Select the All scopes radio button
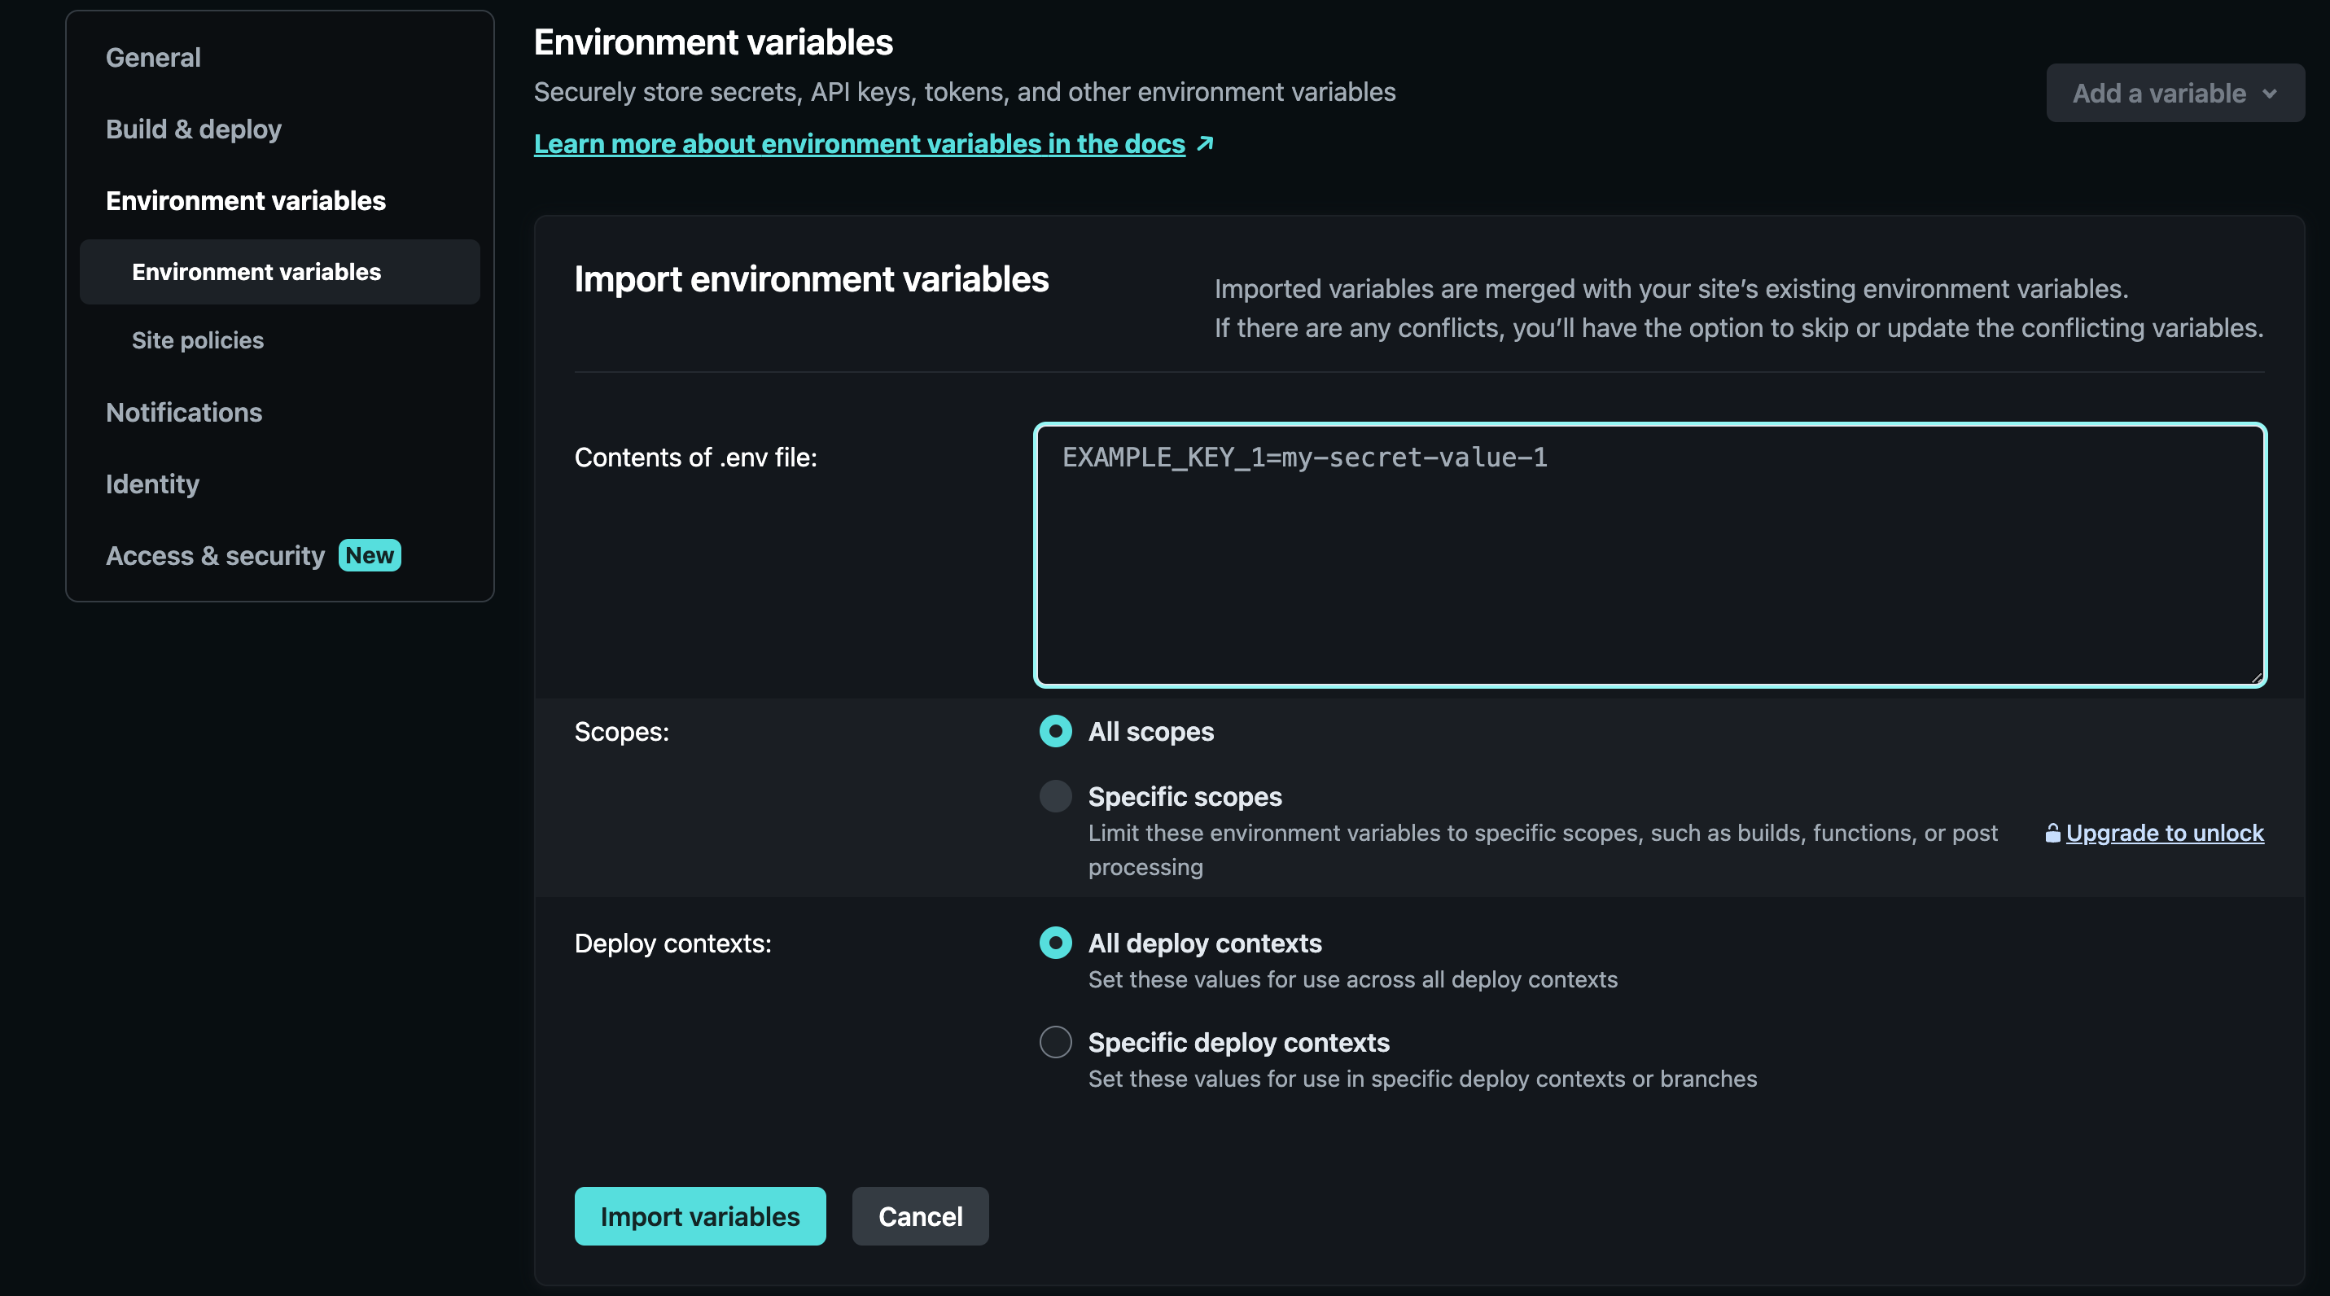The image size is (2330, 1296). click(x=1054, y=731)
